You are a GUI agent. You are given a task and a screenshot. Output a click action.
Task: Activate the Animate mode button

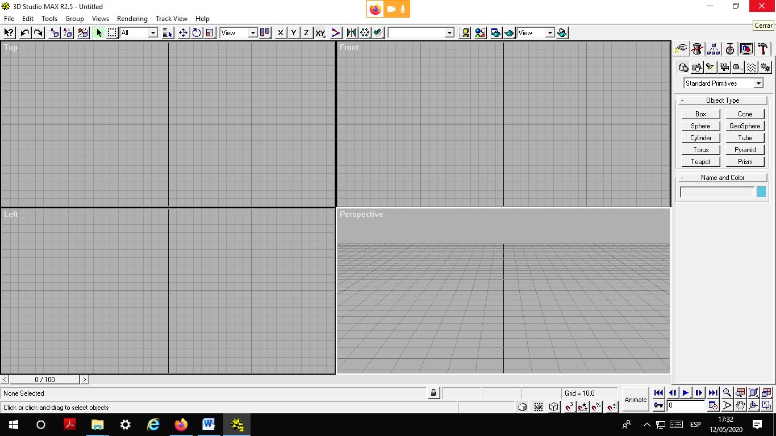[x=635, y=399]
